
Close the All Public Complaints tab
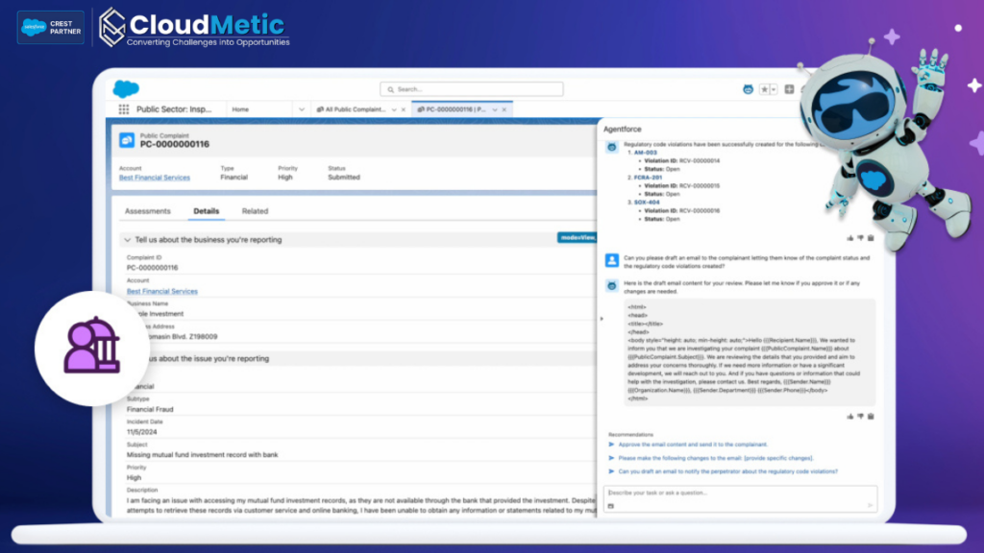pyautogui.click(x=403, y=109)
